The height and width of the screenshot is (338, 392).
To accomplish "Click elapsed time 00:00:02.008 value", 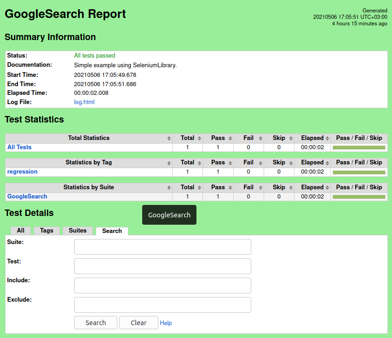I will (91, 93).
